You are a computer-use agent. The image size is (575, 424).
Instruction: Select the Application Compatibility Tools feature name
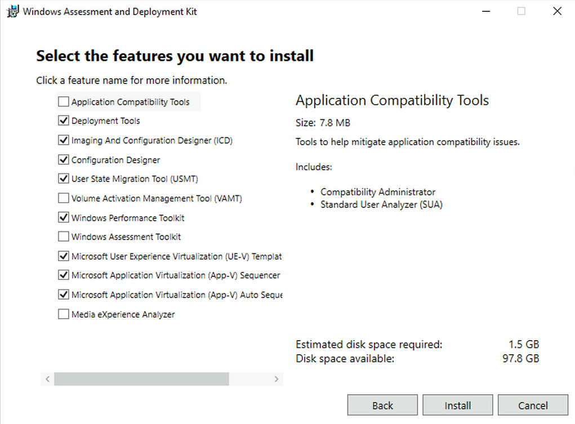coord(131,102)
